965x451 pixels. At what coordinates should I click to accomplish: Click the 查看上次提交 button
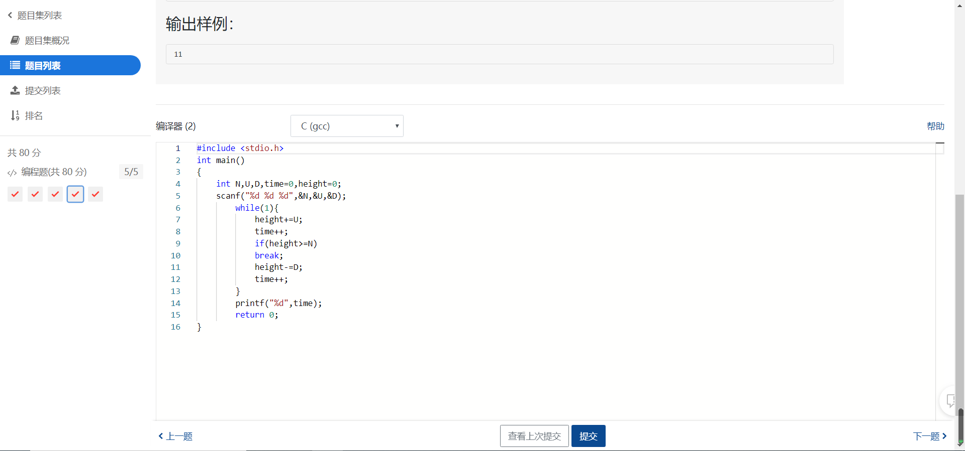click(x=534, y=436)
